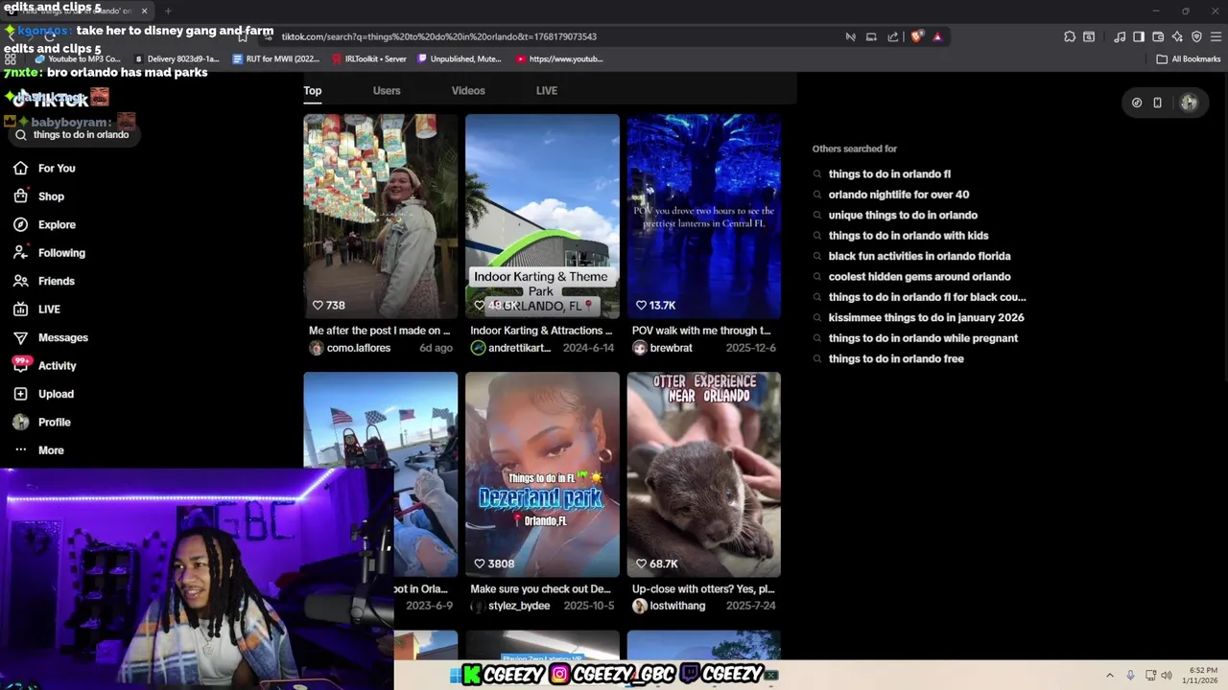Open Brave Leo AI sparkle icon
Viewport: 1228px width, 690px height.
(x=1177, y=36)
